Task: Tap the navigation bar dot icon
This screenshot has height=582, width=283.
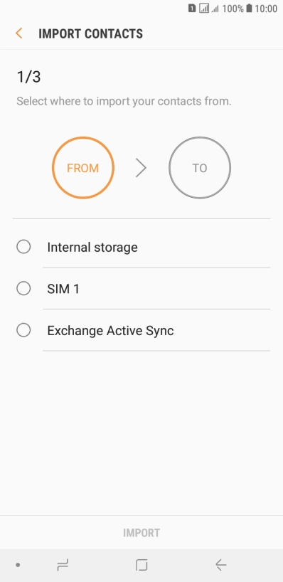Action: coord(18,566)
